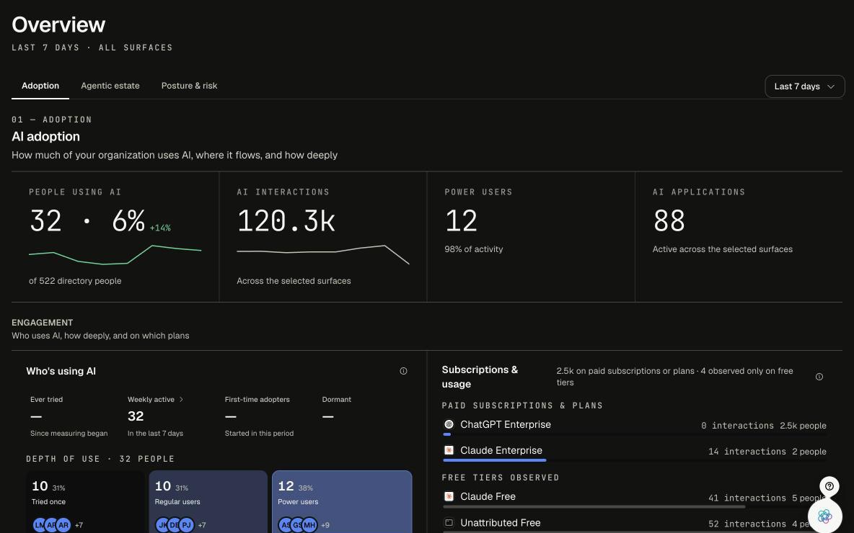The height and width of the screenshot is (533, 854).
Task: Expand Weekly active via its chevron
Action: tap(181, 399)
